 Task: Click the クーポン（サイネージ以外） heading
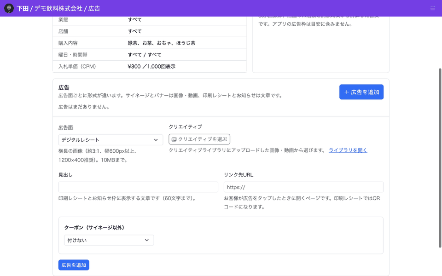click(x=94, y=228)
